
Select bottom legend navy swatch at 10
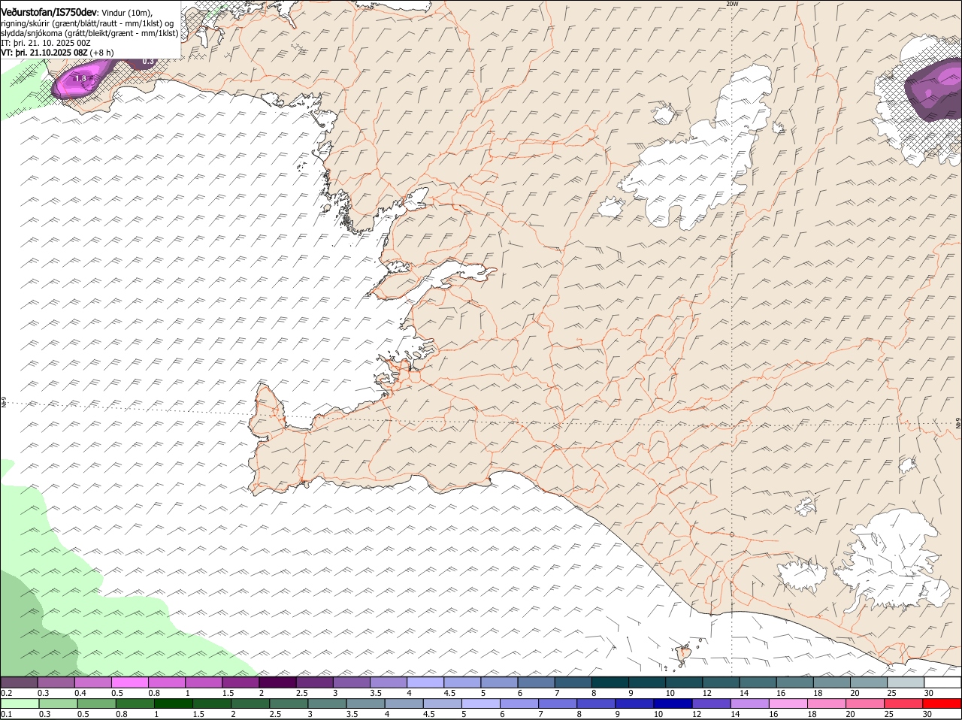pyautogui.click(x=673, y=703)
